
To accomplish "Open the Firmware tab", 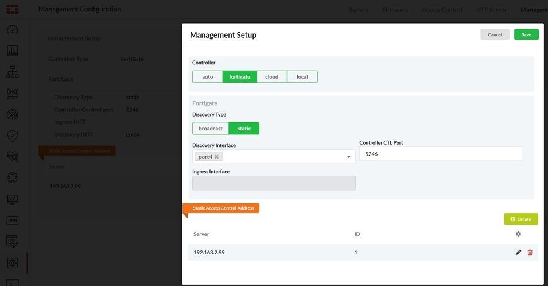I will pos(395,10).
